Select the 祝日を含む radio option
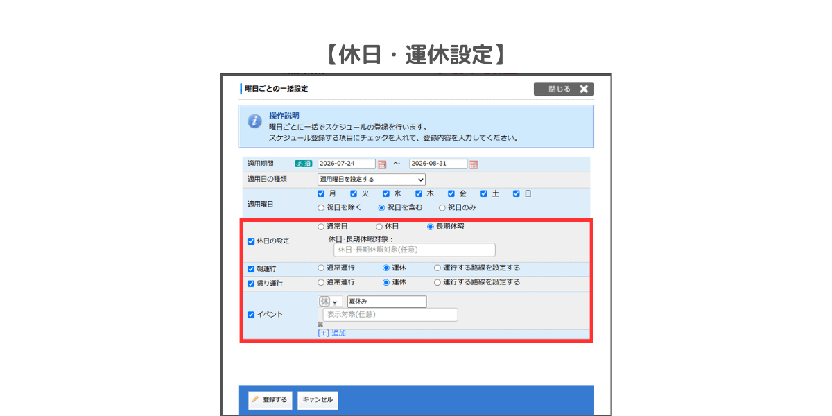The width and height of the screenshot is (832, 416). [381, 207]
